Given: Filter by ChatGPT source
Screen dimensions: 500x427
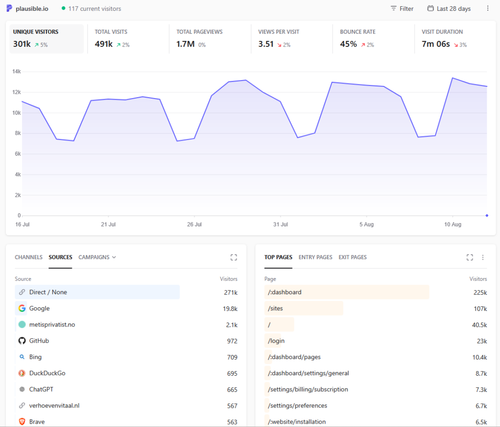Looking at the screenshot, I should (x=41, y=389).
